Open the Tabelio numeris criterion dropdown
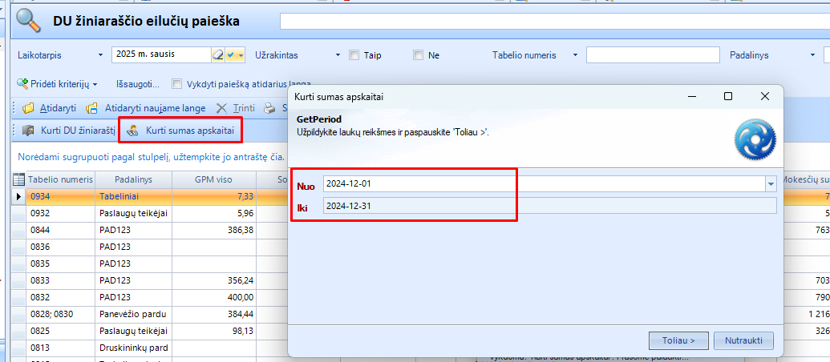This screenshot has width=830, height=362. click(576, 55)
